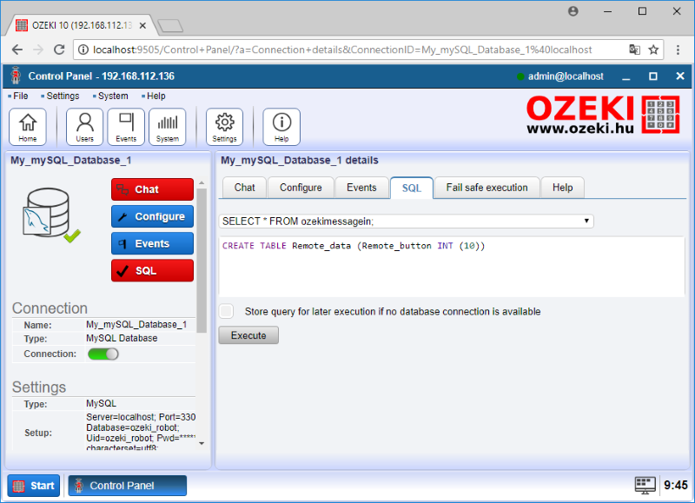Switch to the Configure tab

pos(301,188)
